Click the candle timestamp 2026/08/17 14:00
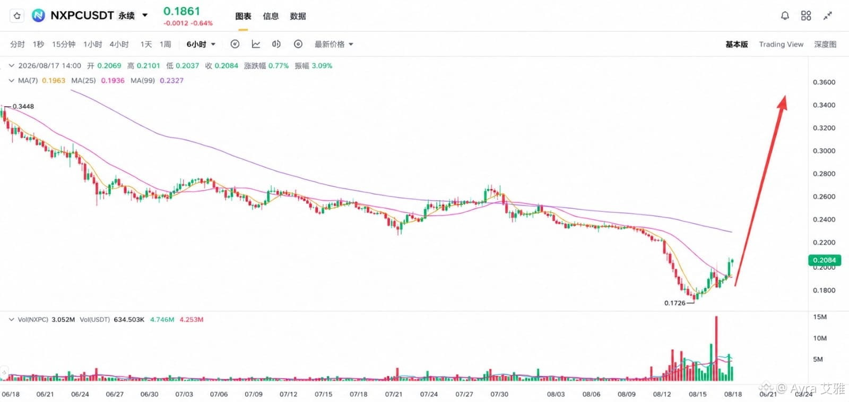849x402 pixels. pos(50,66)
